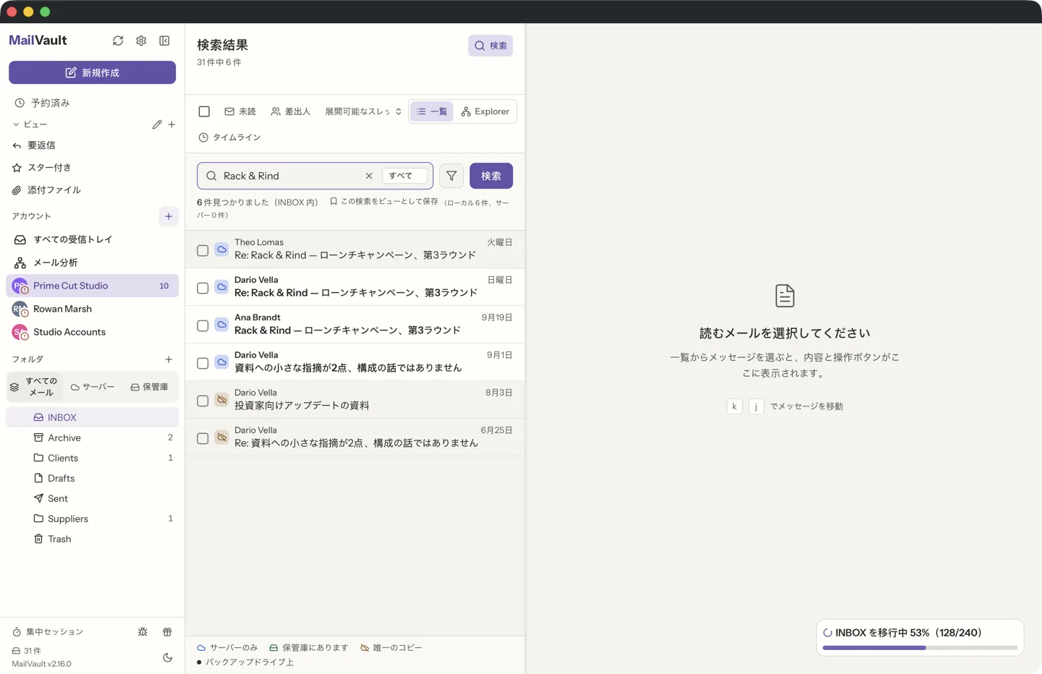
Task: Click the gift icon in the sidebar footer
Action: [167, 632]
